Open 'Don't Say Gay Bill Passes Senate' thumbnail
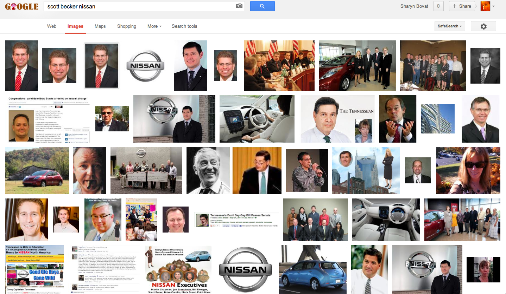The width and height of the screenshot is (506, 294). coord(236,220)
